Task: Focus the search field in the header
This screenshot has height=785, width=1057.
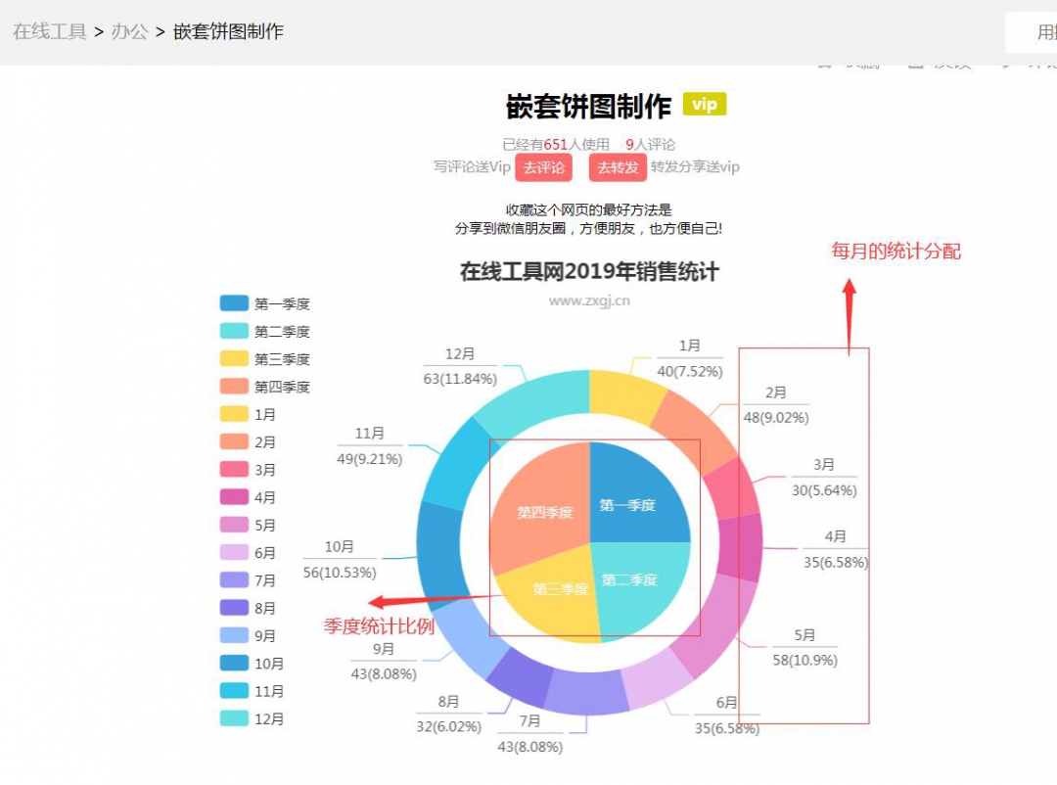Action: (1033, 32)
